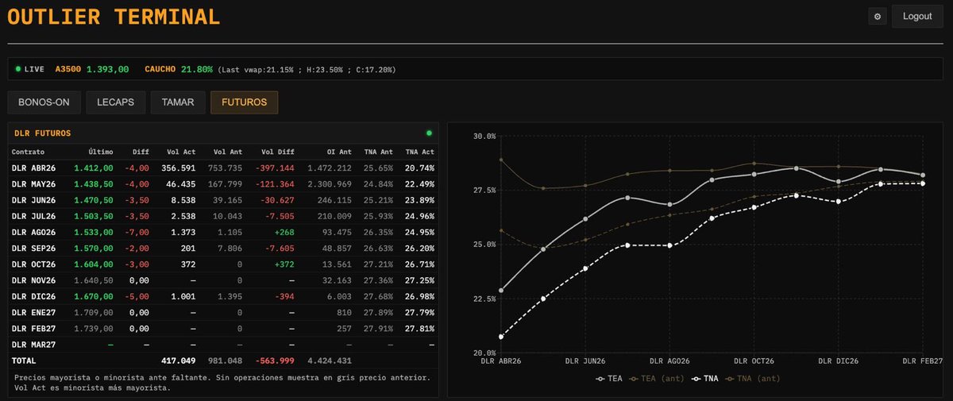953x401 pixels.
Task: Select the DLR ENE27 contract row
Action: [x=223, y=312]
